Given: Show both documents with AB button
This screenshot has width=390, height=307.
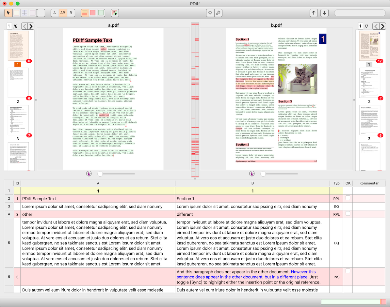Looking at the screenshot, I should [x=63, y=13].
